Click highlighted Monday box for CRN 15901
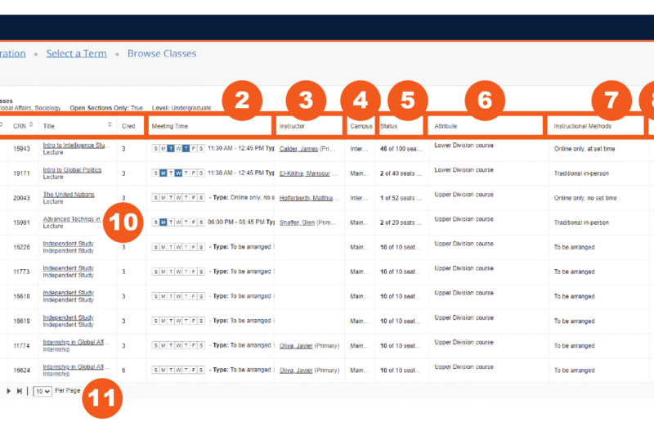The height and width of the screenshot is (436, 654). (163, 222)
